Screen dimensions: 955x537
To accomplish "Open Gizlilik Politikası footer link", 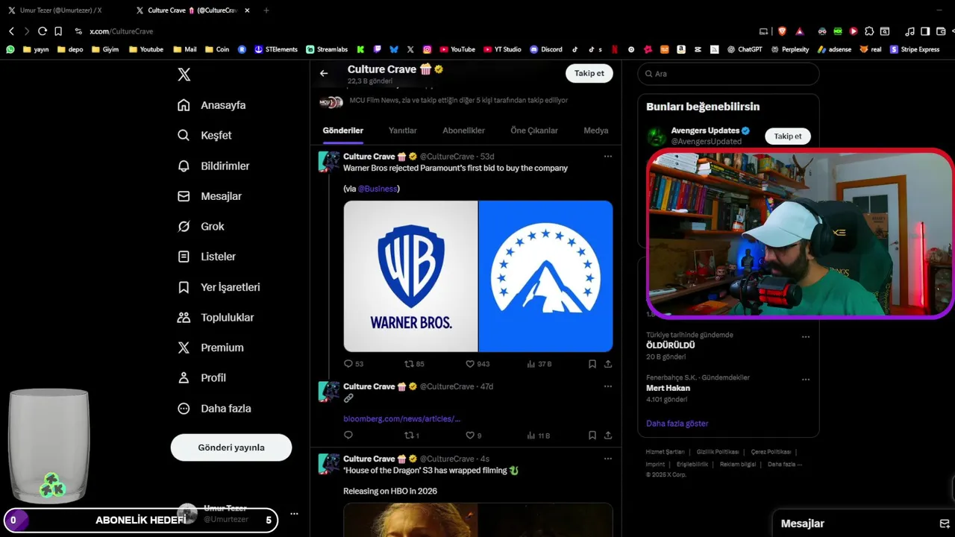I will (x=718, y=452).
